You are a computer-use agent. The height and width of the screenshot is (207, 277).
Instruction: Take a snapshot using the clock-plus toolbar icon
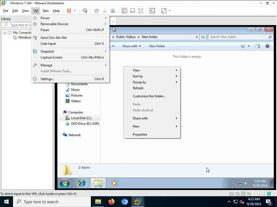(97, 11)
